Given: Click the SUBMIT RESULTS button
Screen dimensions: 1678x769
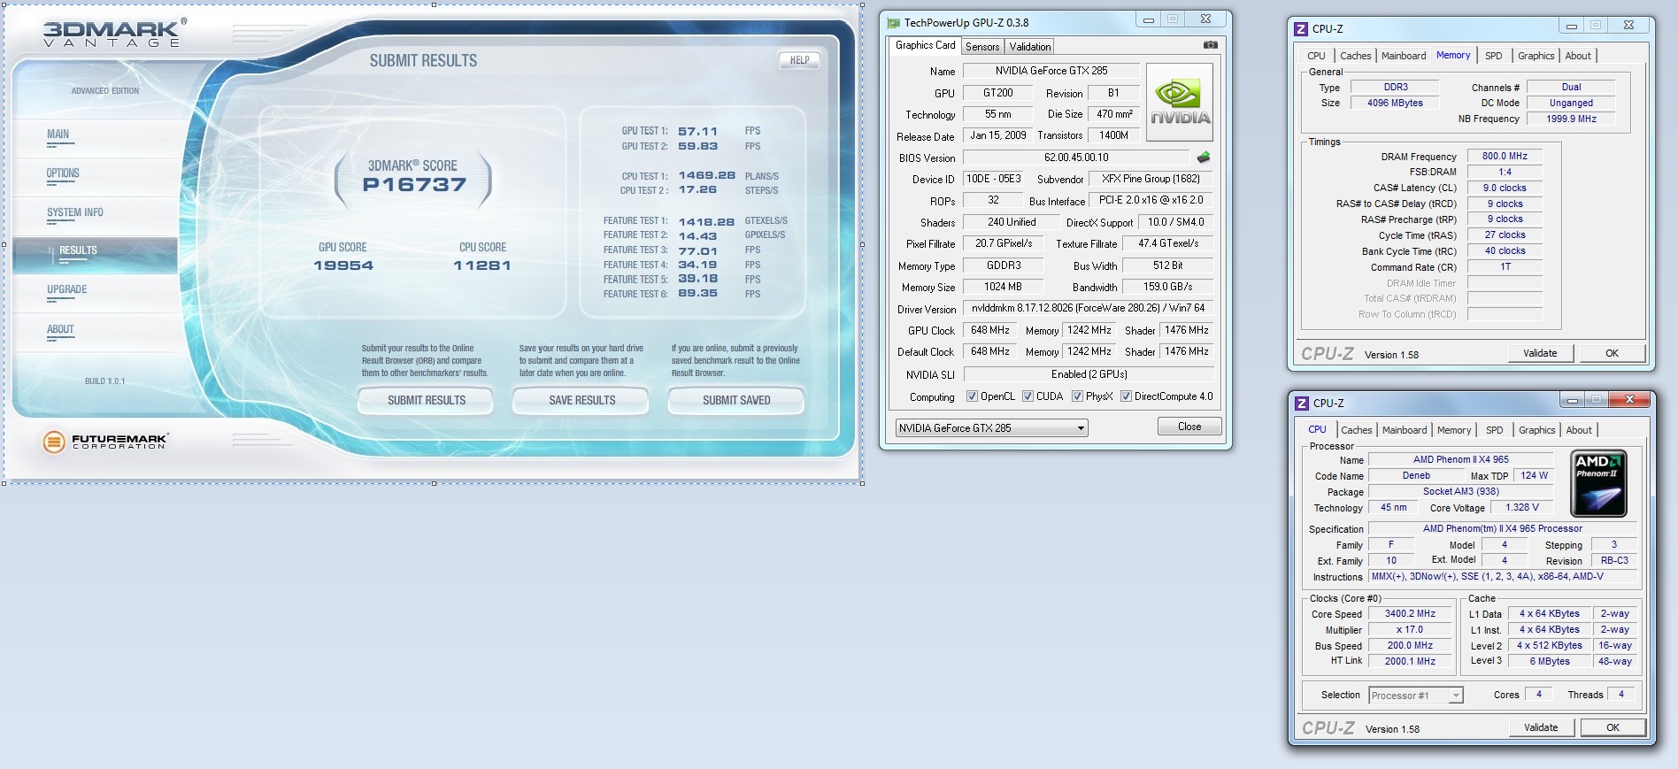Looking at the screenshot, I should [x=426, y=401].
